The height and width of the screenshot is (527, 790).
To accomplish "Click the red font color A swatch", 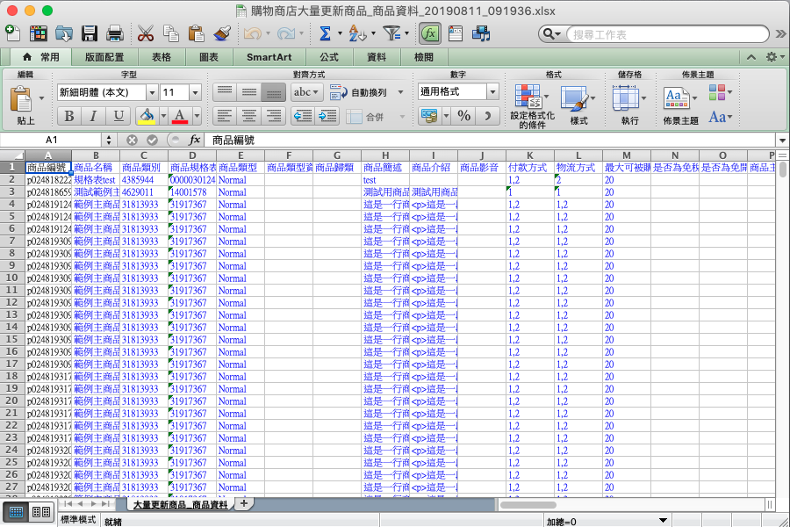I will pyautogui.click(x=180, y=117).
